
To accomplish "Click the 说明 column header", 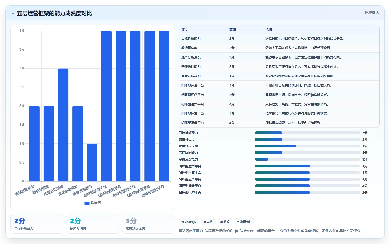I will tap(268, 29).
